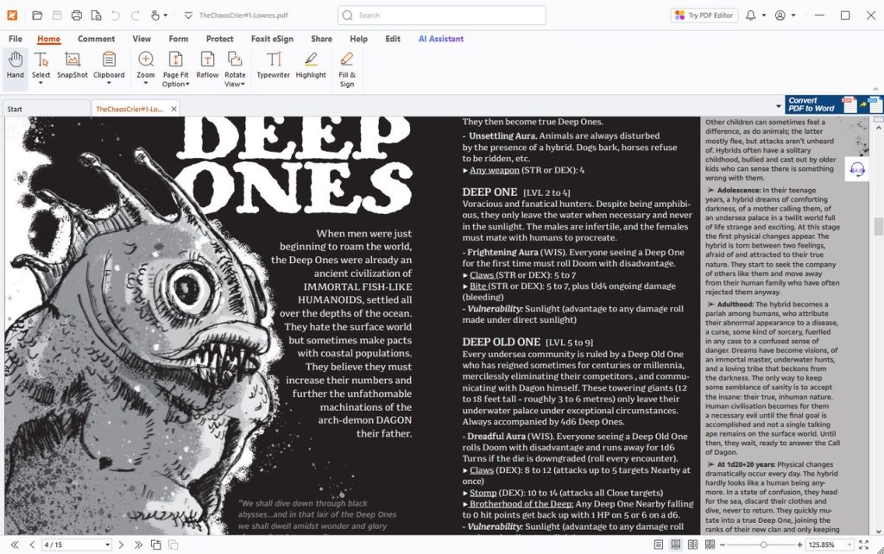Screen dimensions: 884x554
Task: Open the page number dropdown
Action: 107,545
